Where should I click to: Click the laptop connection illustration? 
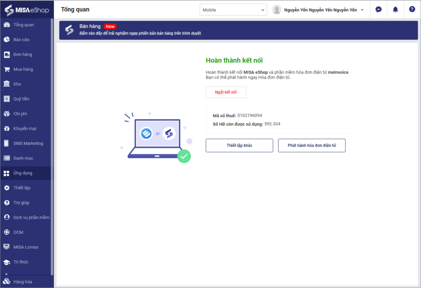pos(157,138)
